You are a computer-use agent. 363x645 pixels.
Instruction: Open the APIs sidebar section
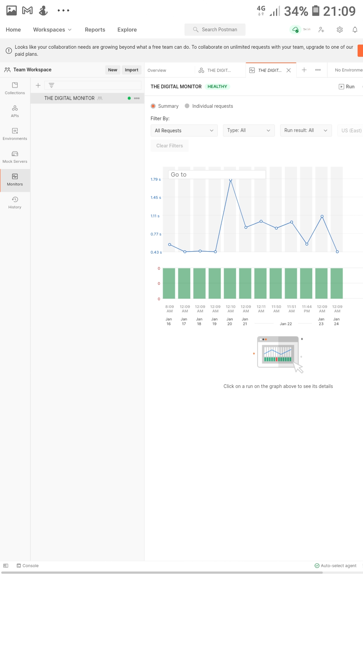click(15, 111)
